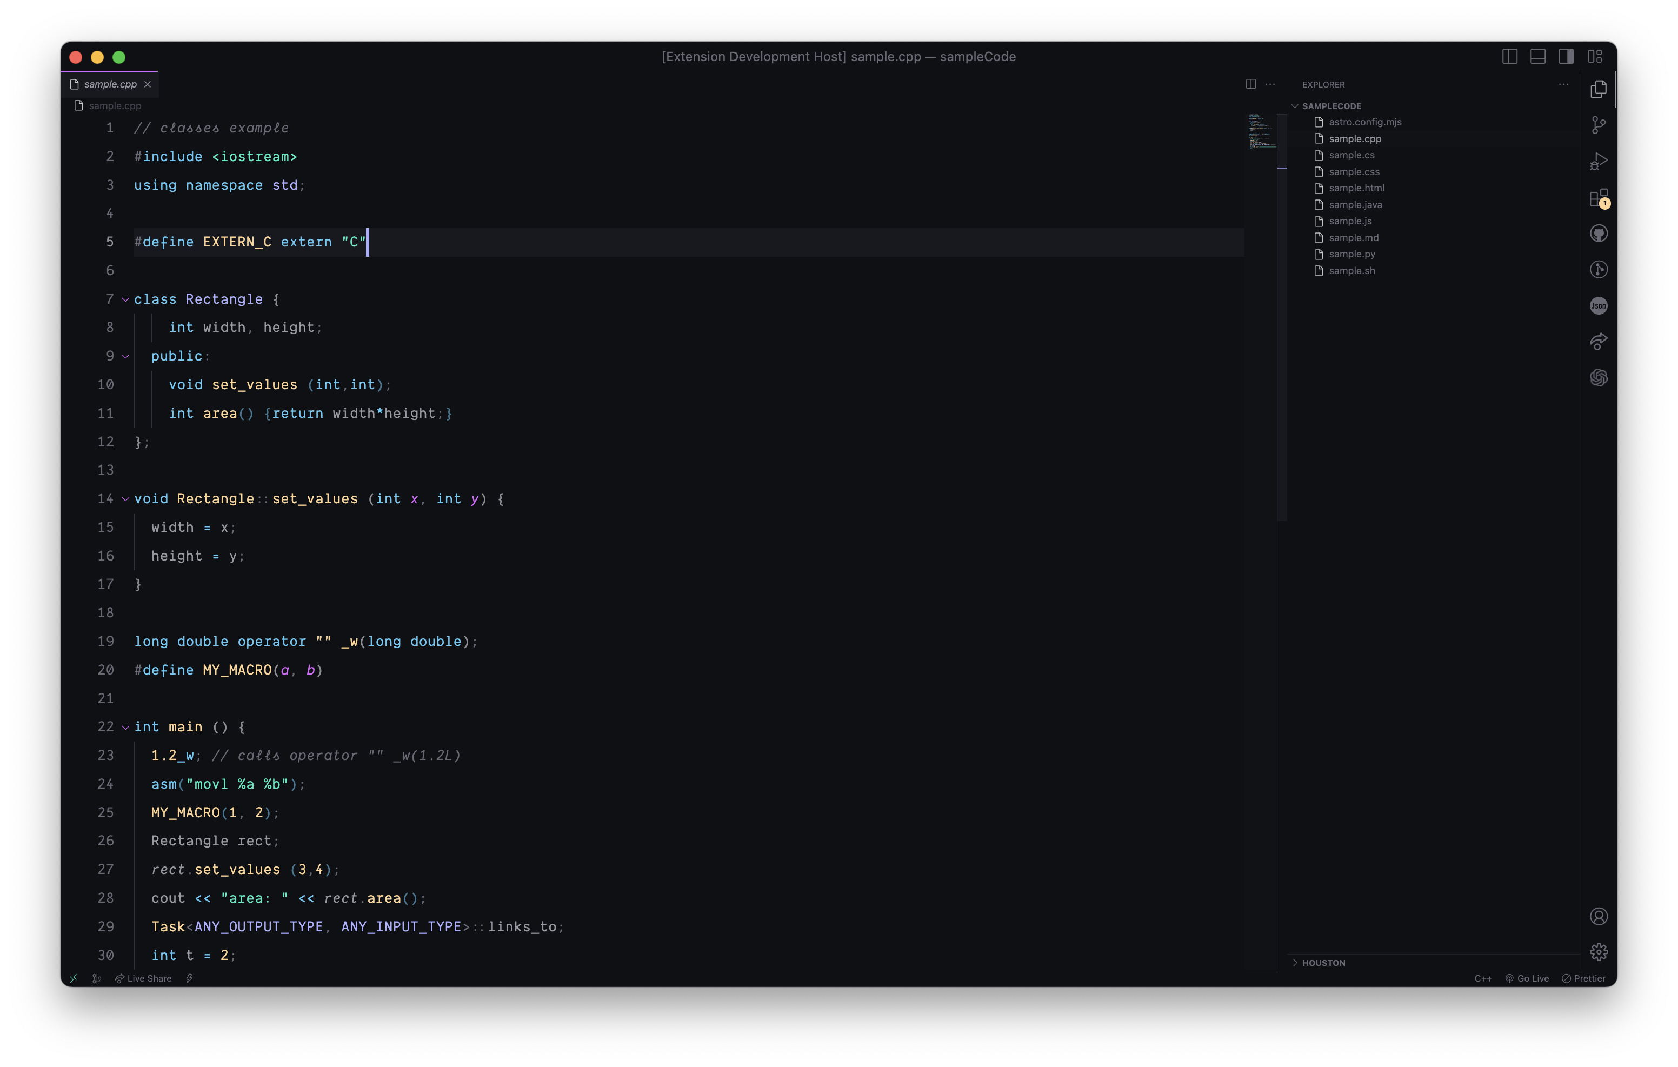Toggle the bottom panel layout button
The image size is (1678, 1067).
click(1538, 56)
